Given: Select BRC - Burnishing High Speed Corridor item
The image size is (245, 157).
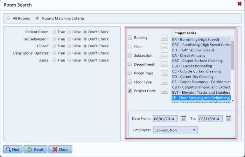Looking at the screenshot, I should coord(201,45).
